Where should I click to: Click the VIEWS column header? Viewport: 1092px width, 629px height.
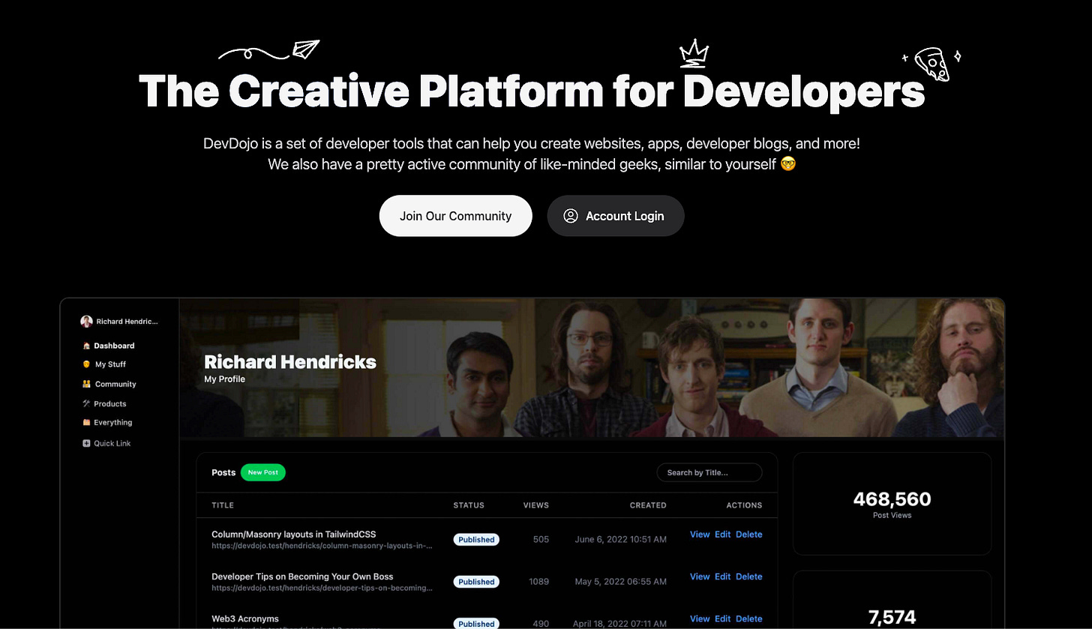point(536,505)
